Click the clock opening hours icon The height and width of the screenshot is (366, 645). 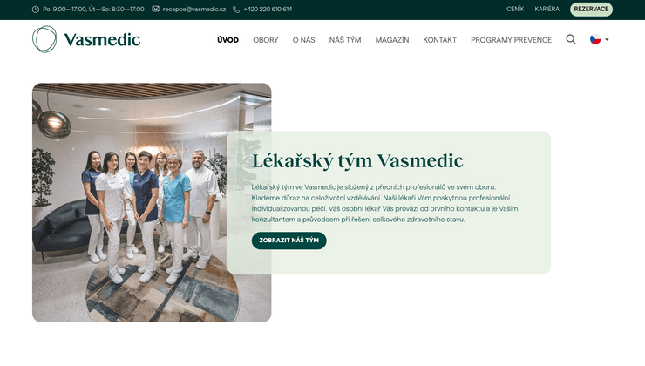click(36, 9)
